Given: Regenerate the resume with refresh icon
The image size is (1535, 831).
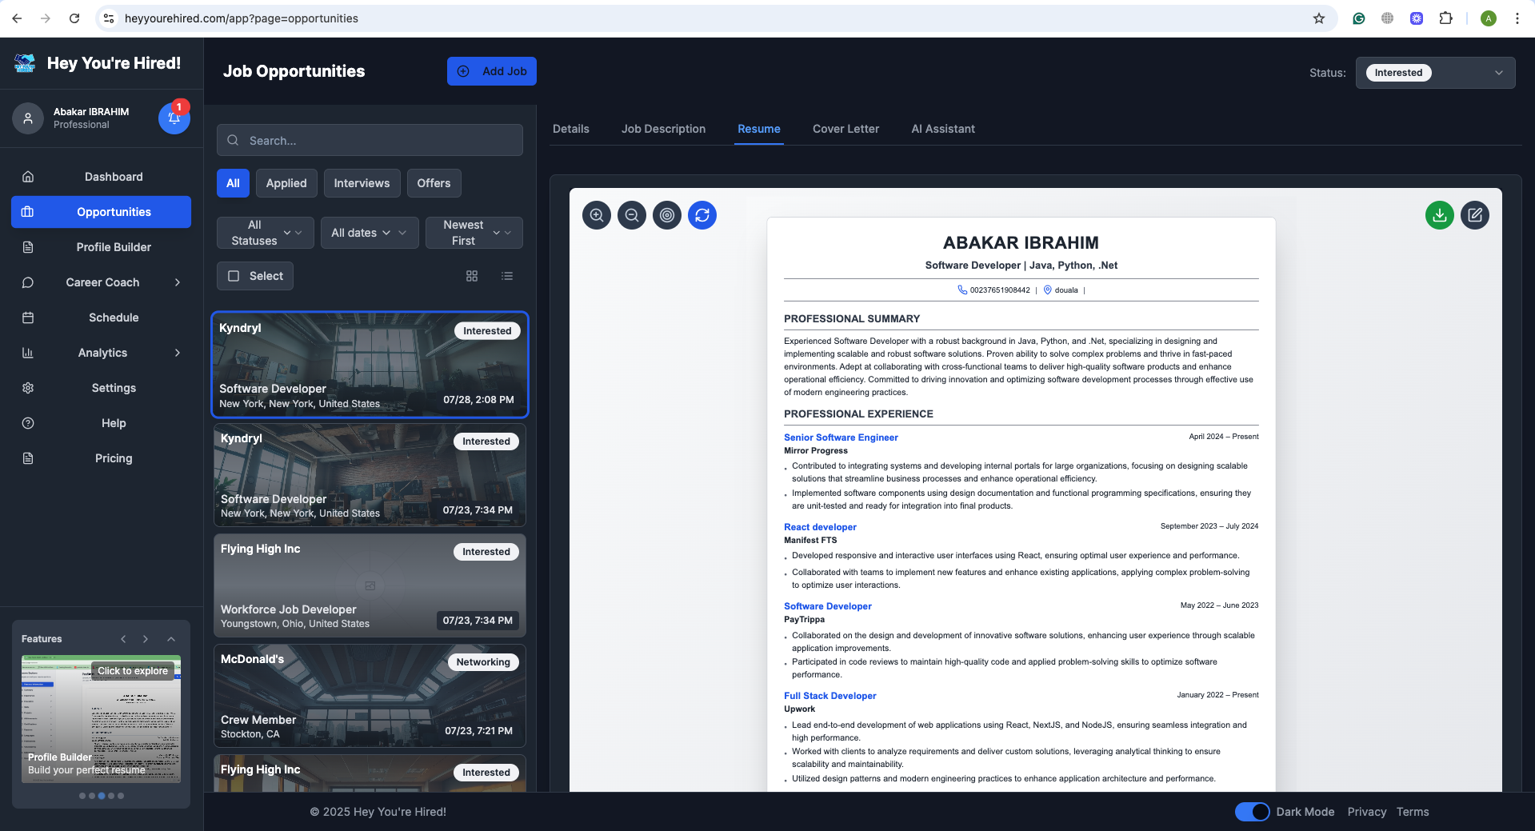Looking at the screenshot, I should [x=702, y=215].
